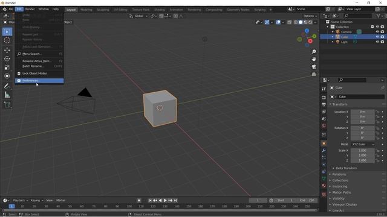Select the Move tool
The height and width of the screenshot is (217, 387).
7,50
